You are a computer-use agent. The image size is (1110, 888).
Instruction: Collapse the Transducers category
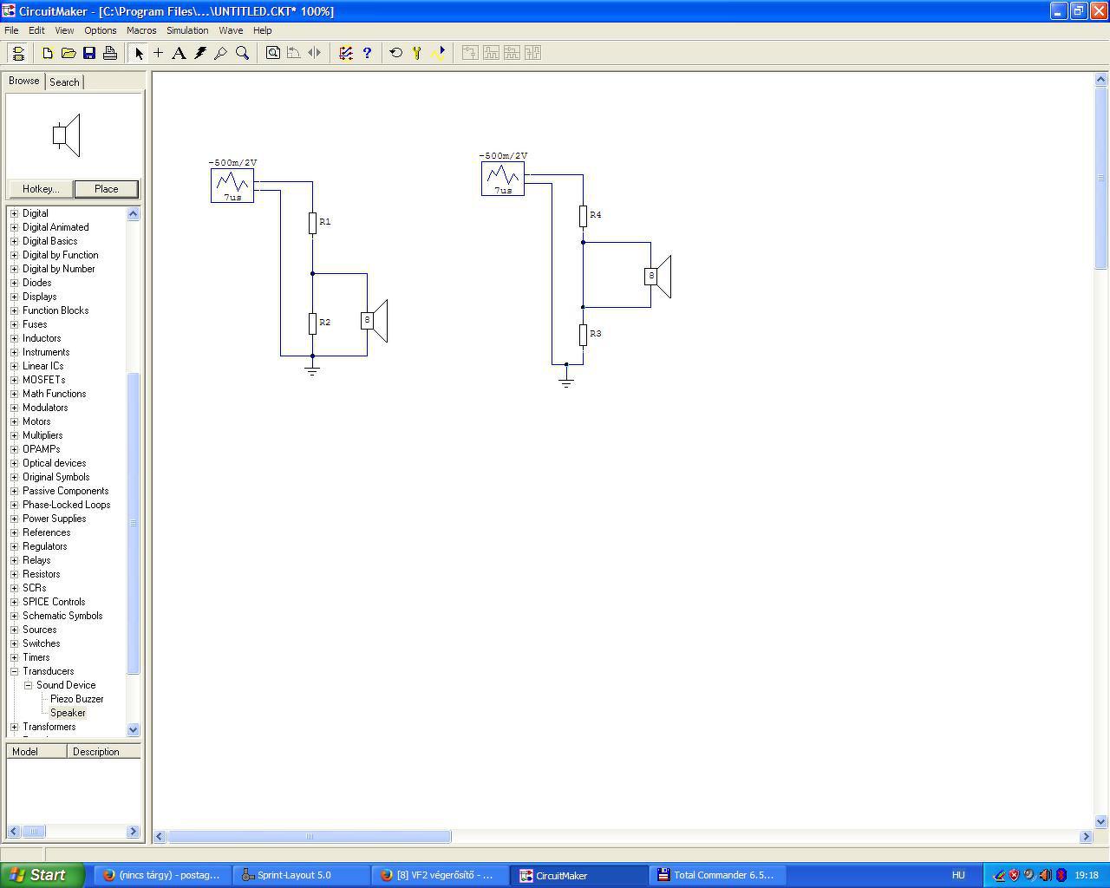click(14, 671)
